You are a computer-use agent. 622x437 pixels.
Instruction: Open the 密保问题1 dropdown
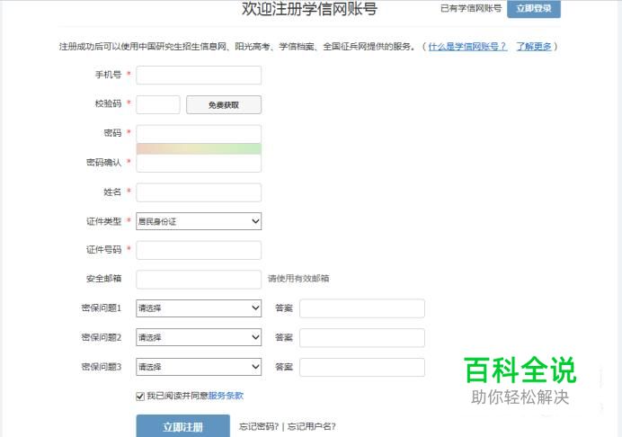coord(199,308)
